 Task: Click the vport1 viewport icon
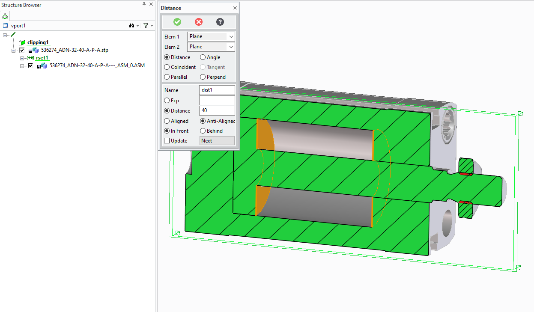click(x=6, y=25)
